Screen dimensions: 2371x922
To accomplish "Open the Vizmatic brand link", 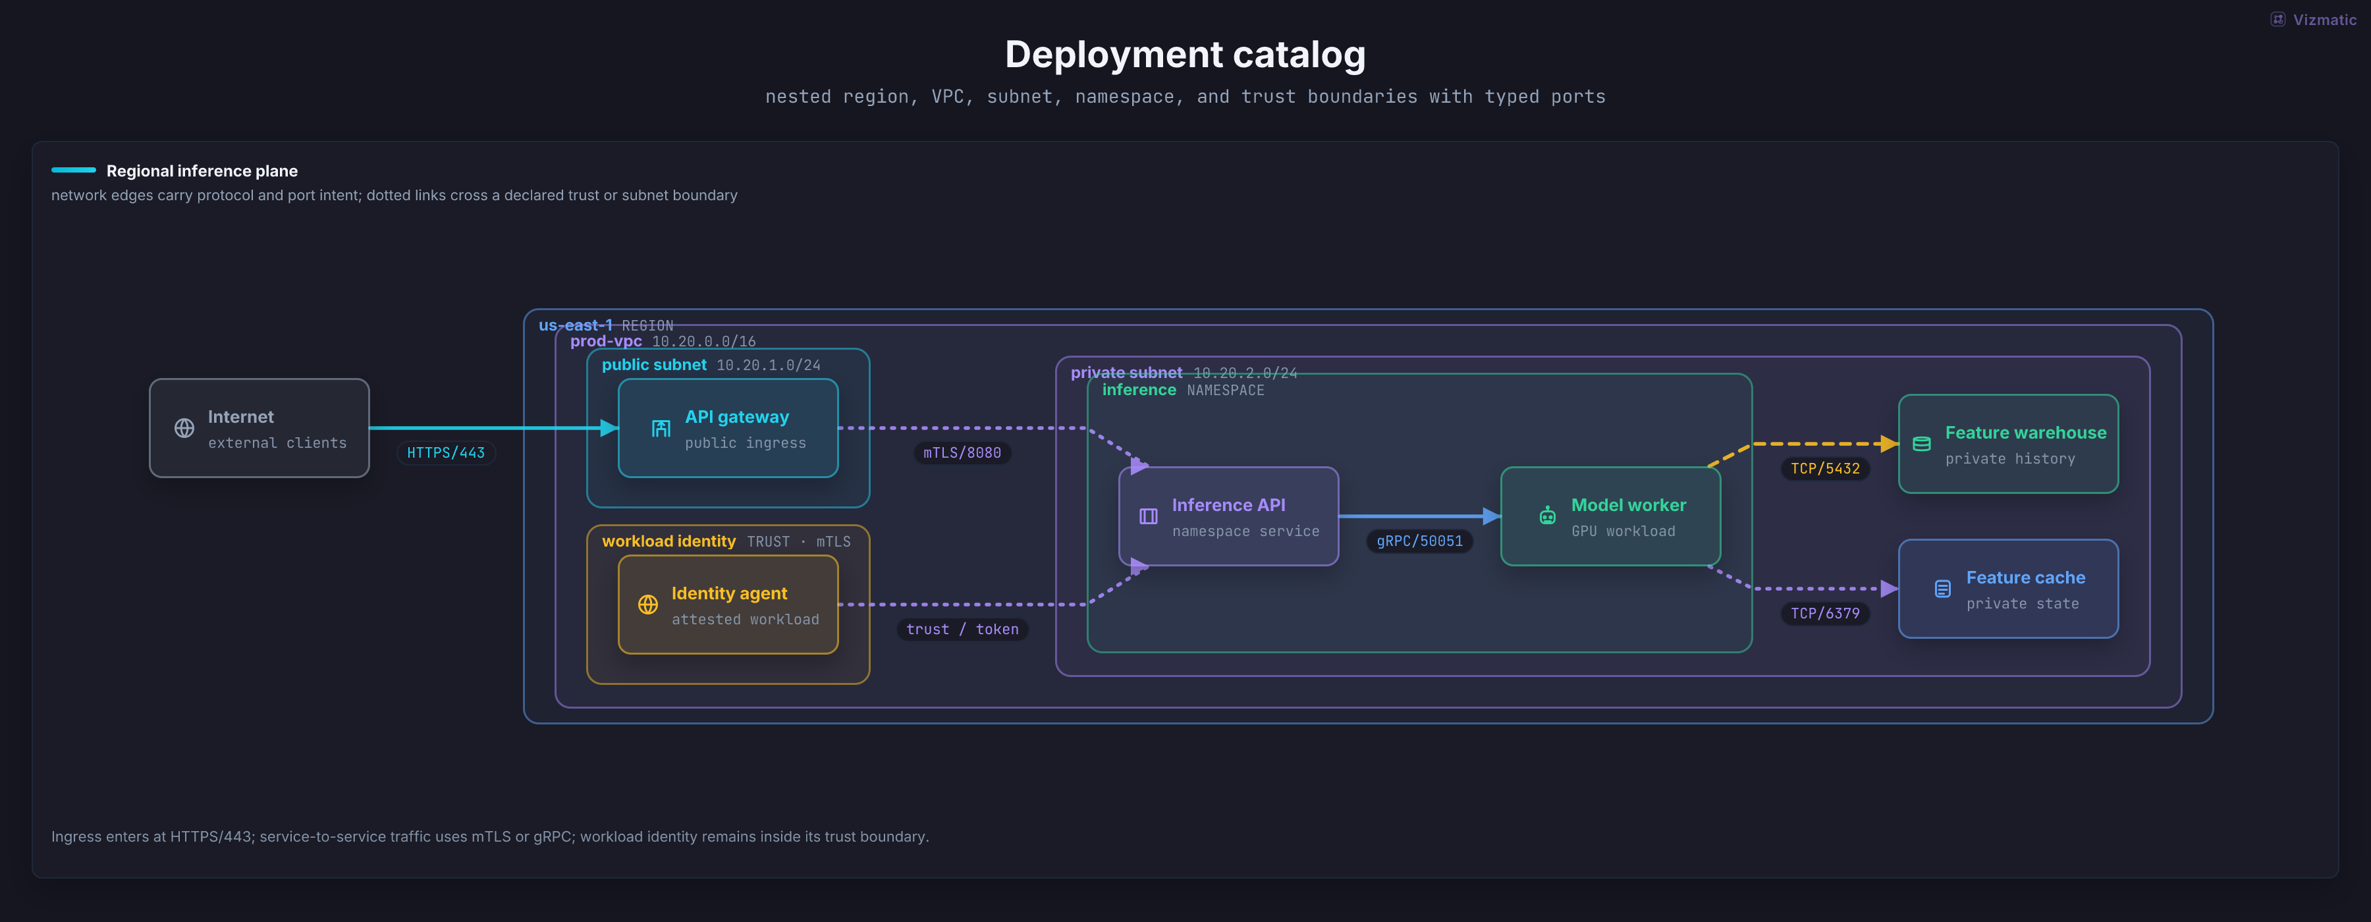I will pyautogui.click(x=2313, y=19).
